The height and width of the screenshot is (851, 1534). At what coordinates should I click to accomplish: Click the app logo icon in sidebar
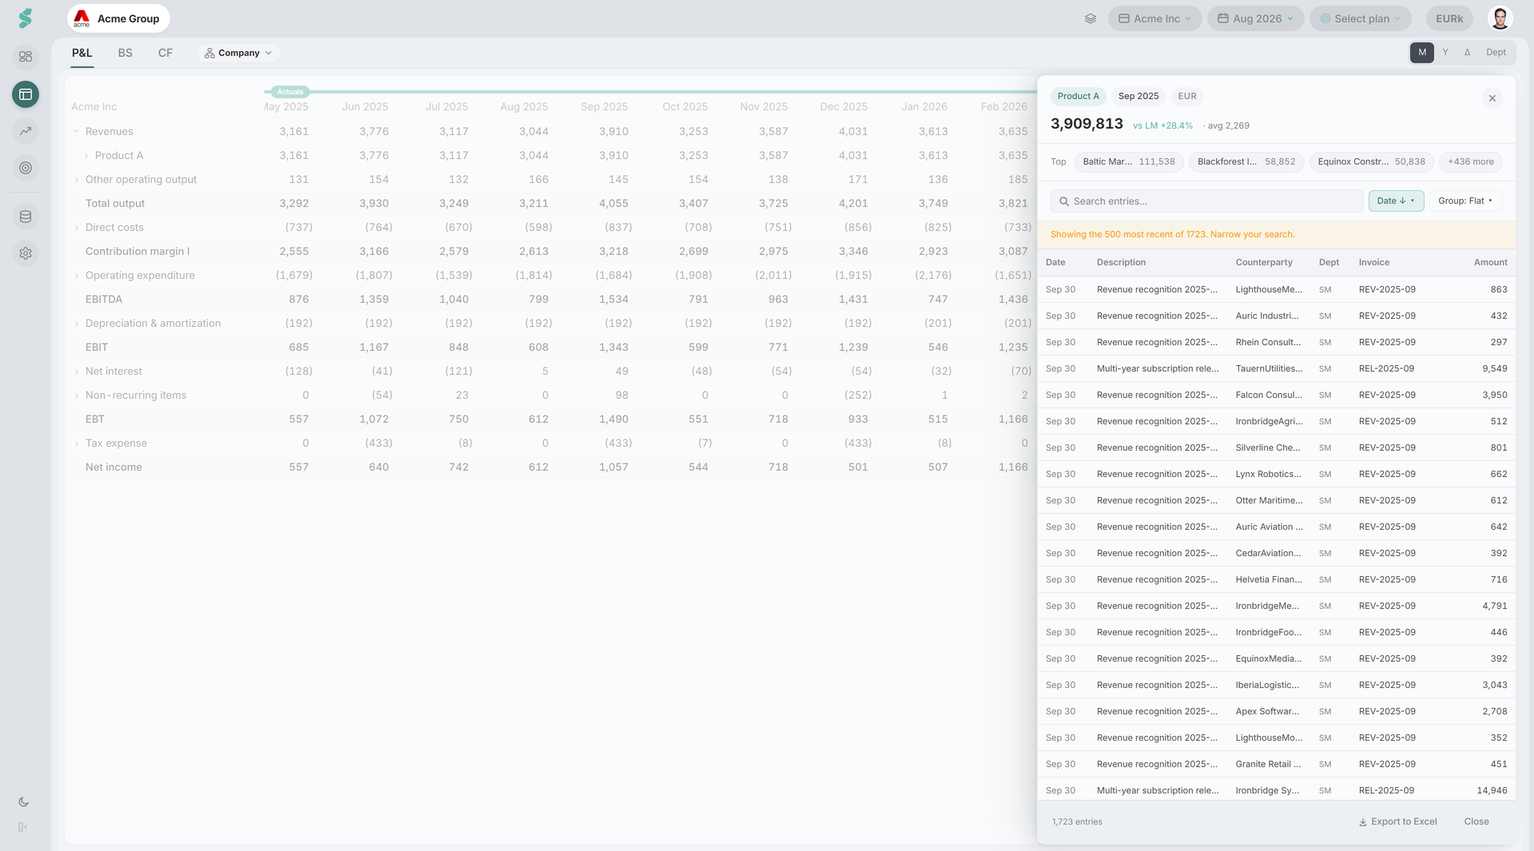pos(26,18)
